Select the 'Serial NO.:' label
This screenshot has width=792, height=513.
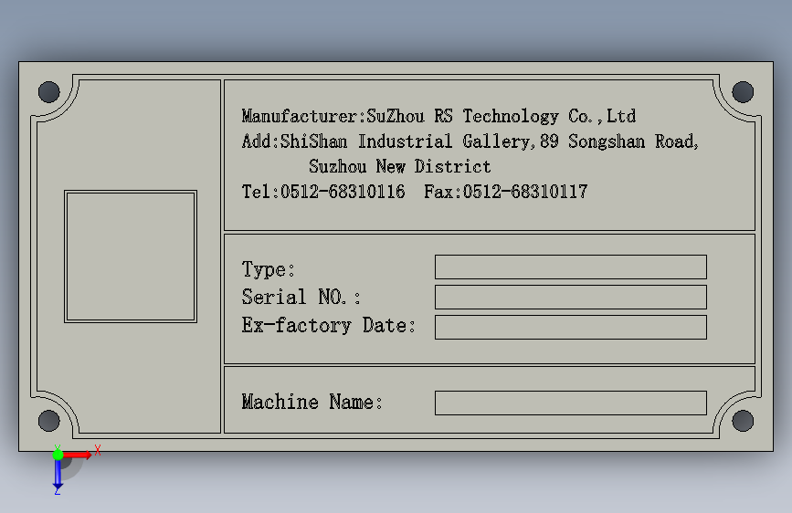(301, 297)
